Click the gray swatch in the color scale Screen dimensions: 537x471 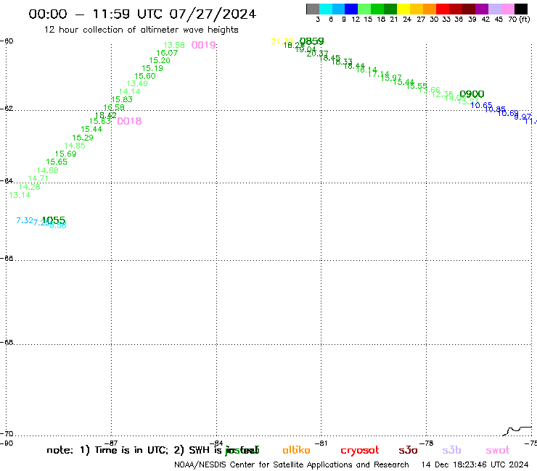(x=313, y=9)
